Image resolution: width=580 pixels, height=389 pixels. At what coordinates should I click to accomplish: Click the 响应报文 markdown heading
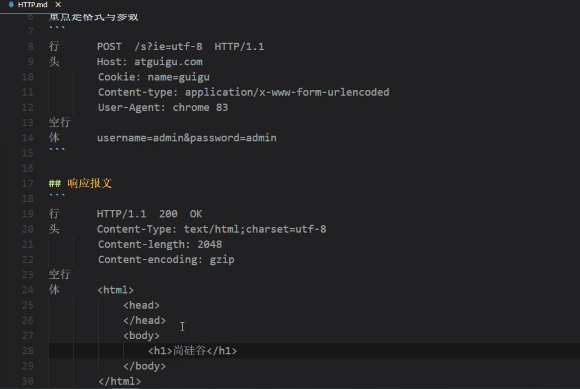coord(89,183)
